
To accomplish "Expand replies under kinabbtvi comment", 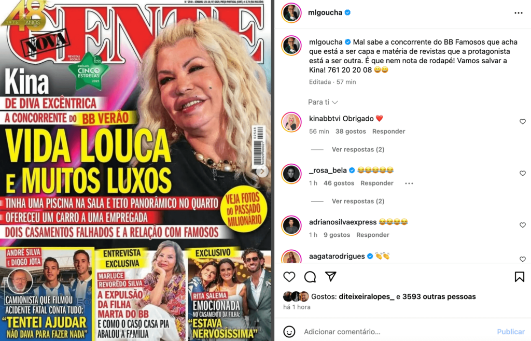I will coord(358,150).
